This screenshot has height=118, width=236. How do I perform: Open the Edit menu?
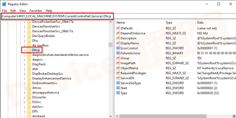point(13,11)
